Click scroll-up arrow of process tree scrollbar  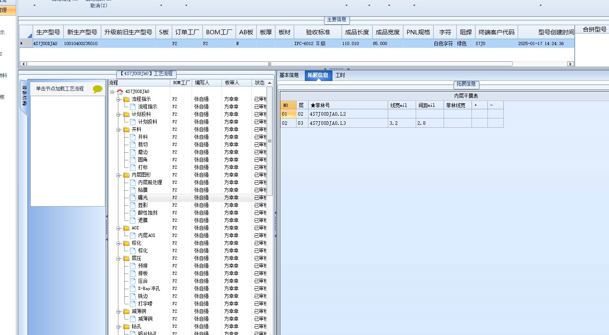[x=270, y=83]
